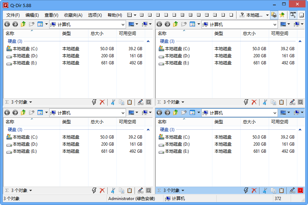
Task: Click 372 value in the status bar
Action: click(x=278, y=199)
